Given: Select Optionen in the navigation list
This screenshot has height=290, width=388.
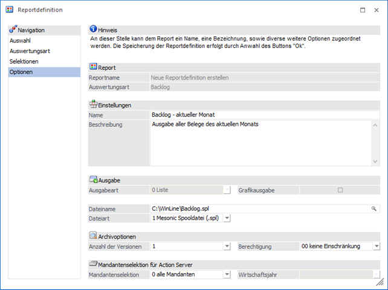Looking at the screenshot, I should 21,72.
